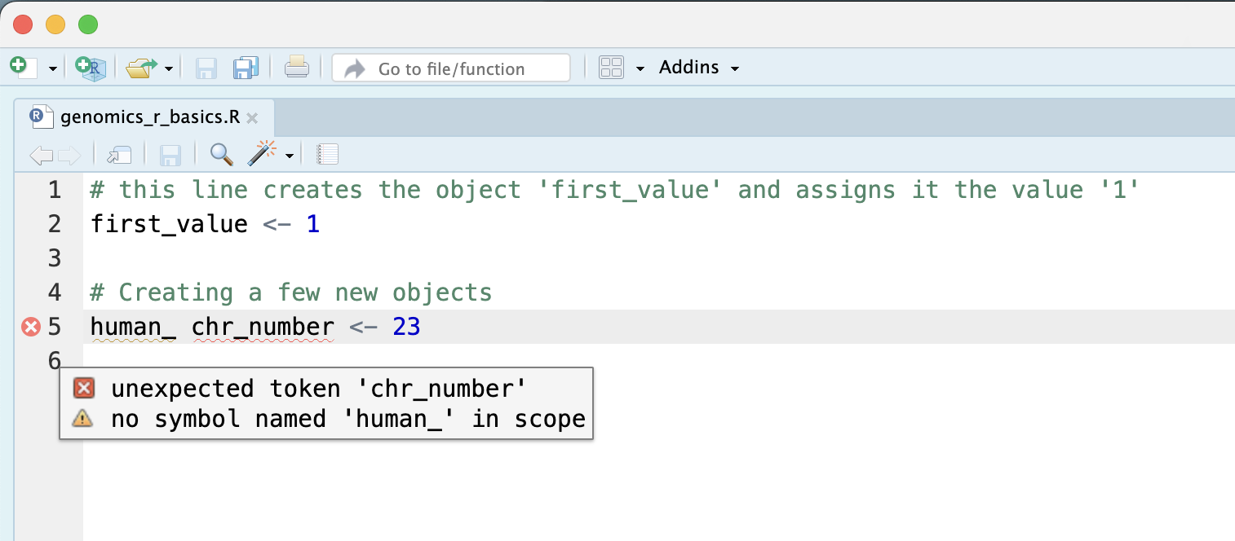
Task: Go back to previous source location
Action: pyautogui.click(x=41, y=154)
